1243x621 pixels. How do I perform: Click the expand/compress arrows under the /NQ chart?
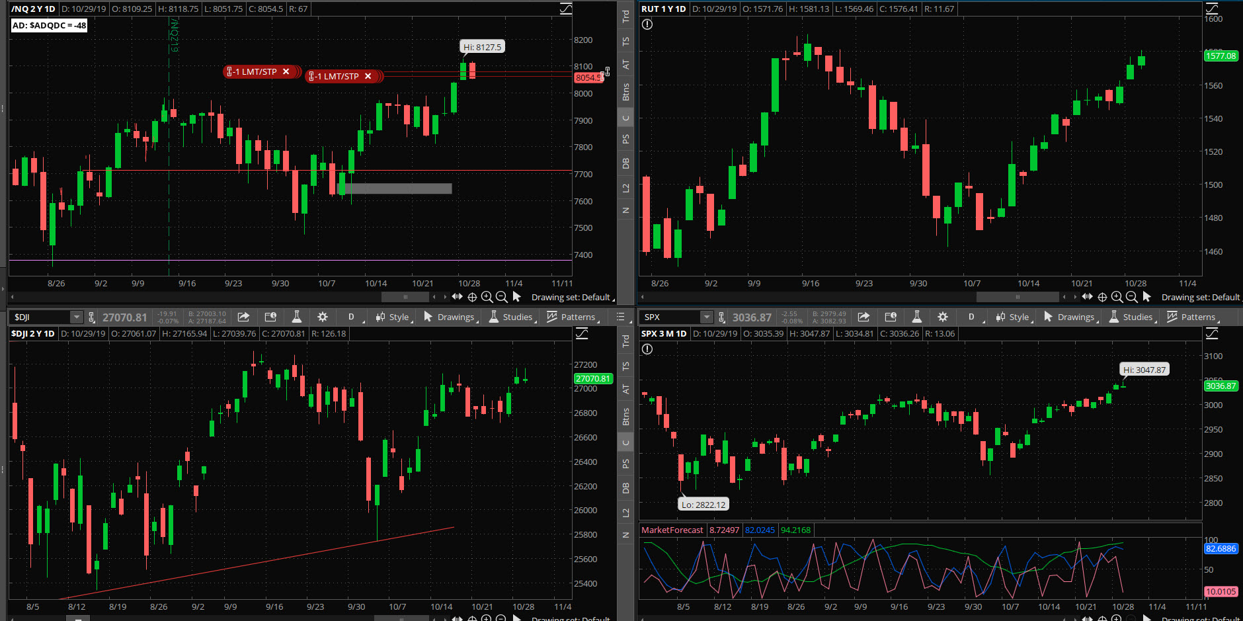pyautogui.click(x=457, y=296)
